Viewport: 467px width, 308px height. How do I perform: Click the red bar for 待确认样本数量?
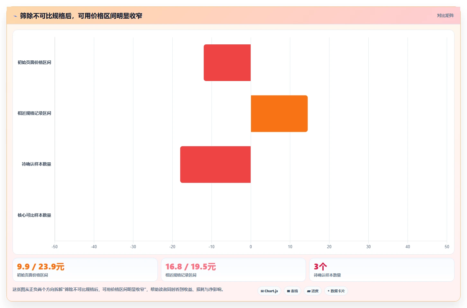(215, 165)
